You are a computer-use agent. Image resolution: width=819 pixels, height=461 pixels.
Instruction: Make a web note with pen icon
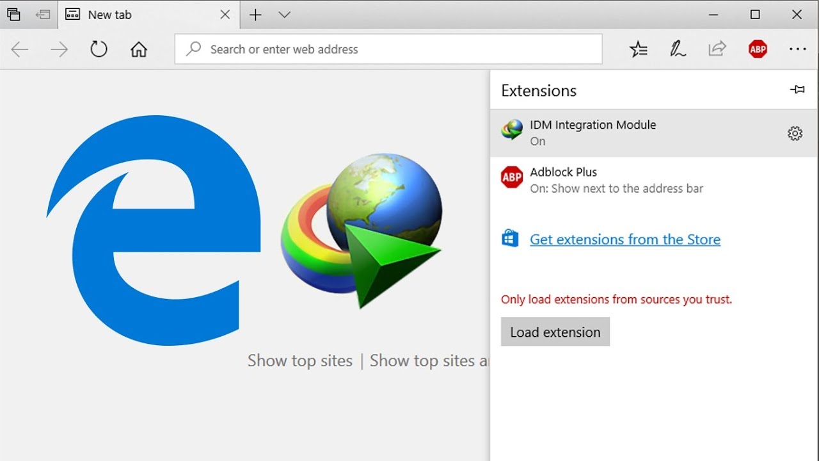coord(678,49)
